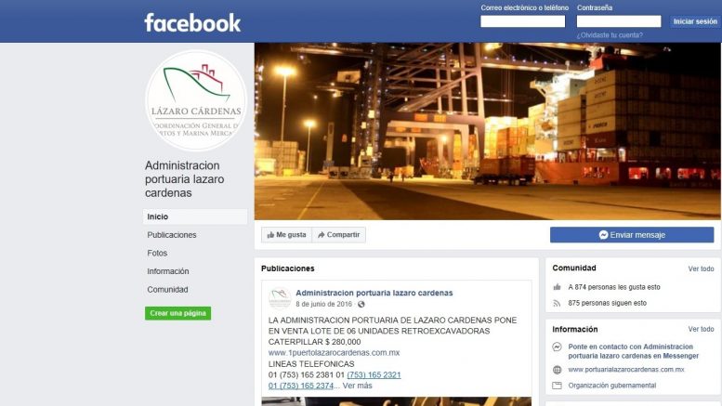The height and width of the screenshot is (406, 722).
Task: Expand the post with Ver más
Action: (x=358, y=386)
